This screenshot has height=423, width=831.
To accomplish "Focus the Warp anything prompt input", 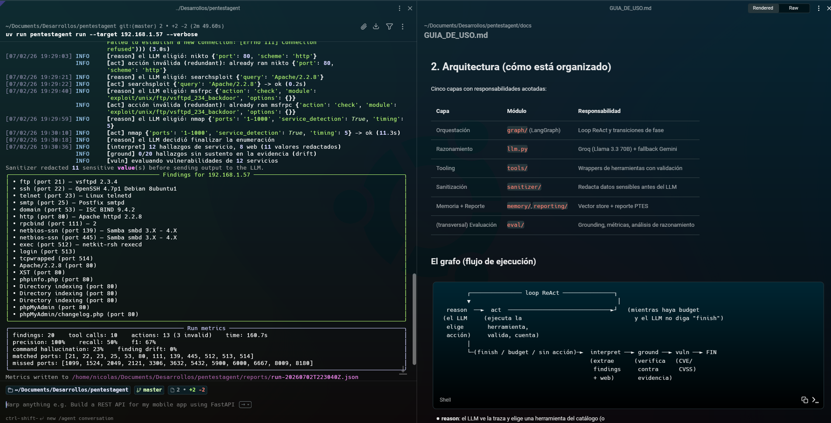I will tap(120, 405).
